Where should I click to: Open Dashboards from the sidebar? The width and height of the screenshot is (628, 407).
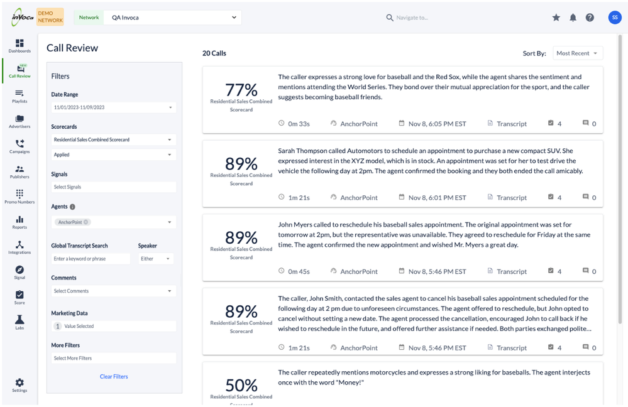click(x=19, y=45)
